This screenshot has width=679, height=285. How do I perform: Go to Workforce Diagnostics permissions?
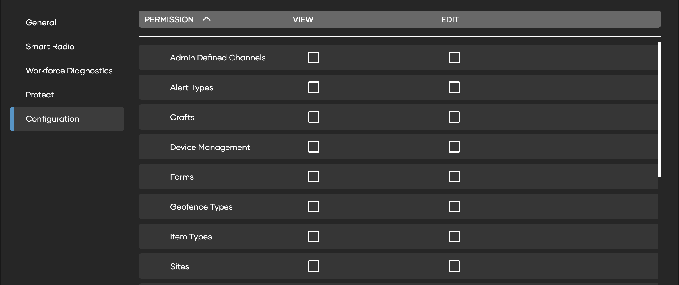pos(69,71)
